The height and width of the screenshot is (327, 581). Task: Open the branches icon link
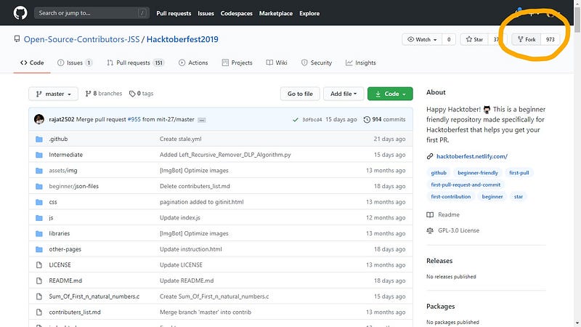[88, 94]
